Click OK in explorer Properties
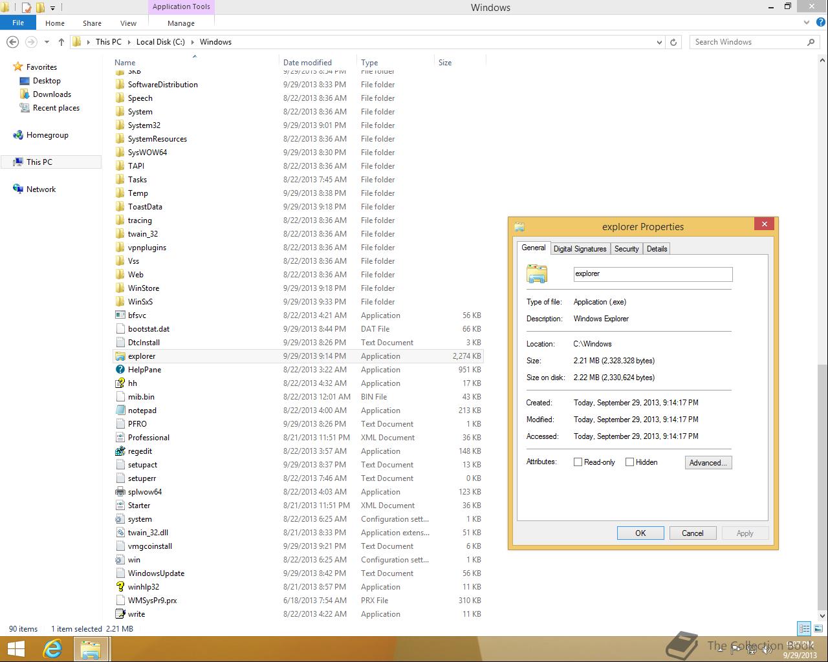This screenshot has height=662, width=828. (640, 533)
